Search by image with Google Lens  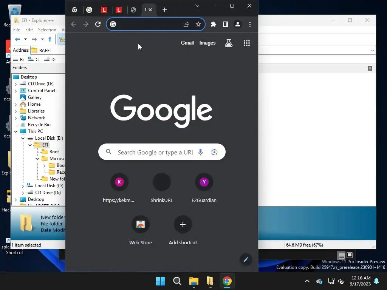click(x=214, y=152)
